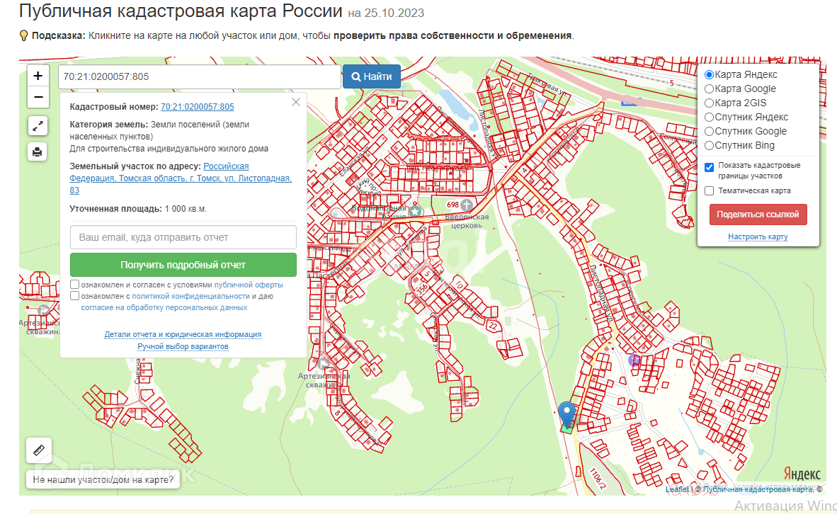
Task: Accept the public offer terms checkbox
Action: point(75,285)
